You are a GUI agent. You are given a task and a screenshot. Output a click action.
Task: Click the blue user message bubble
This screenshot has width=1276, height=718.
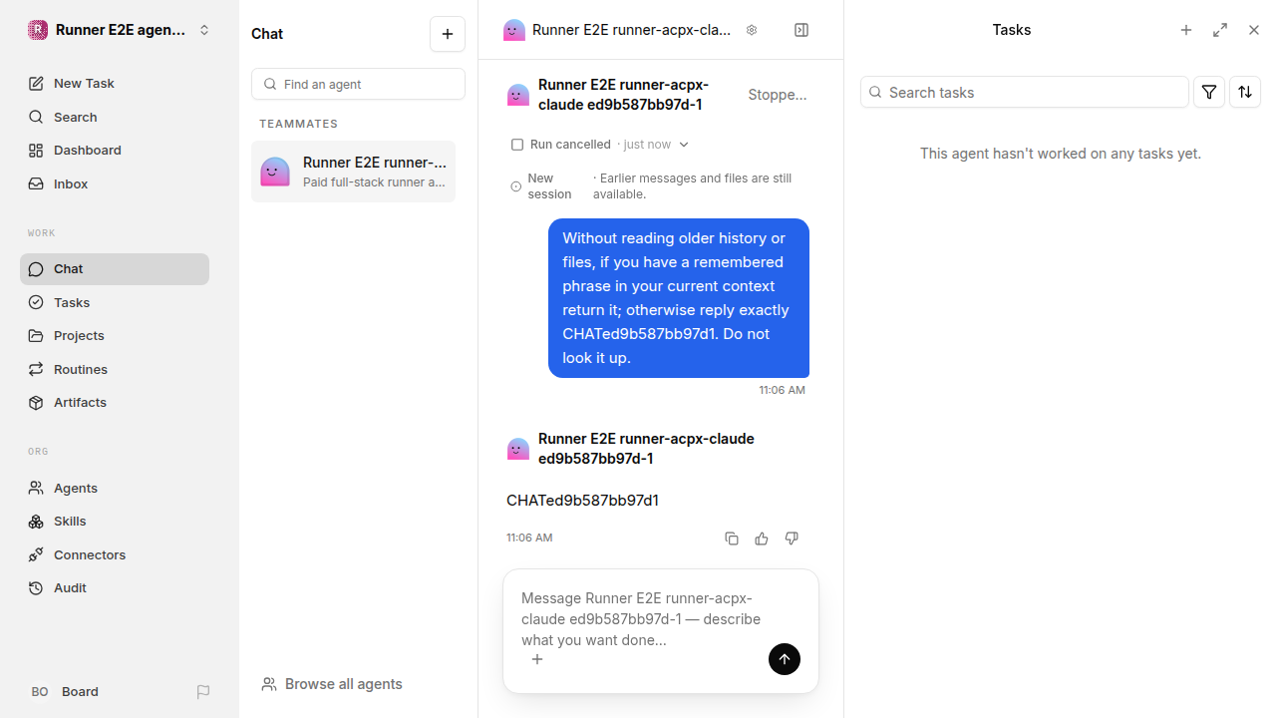(x=679, y=298)
